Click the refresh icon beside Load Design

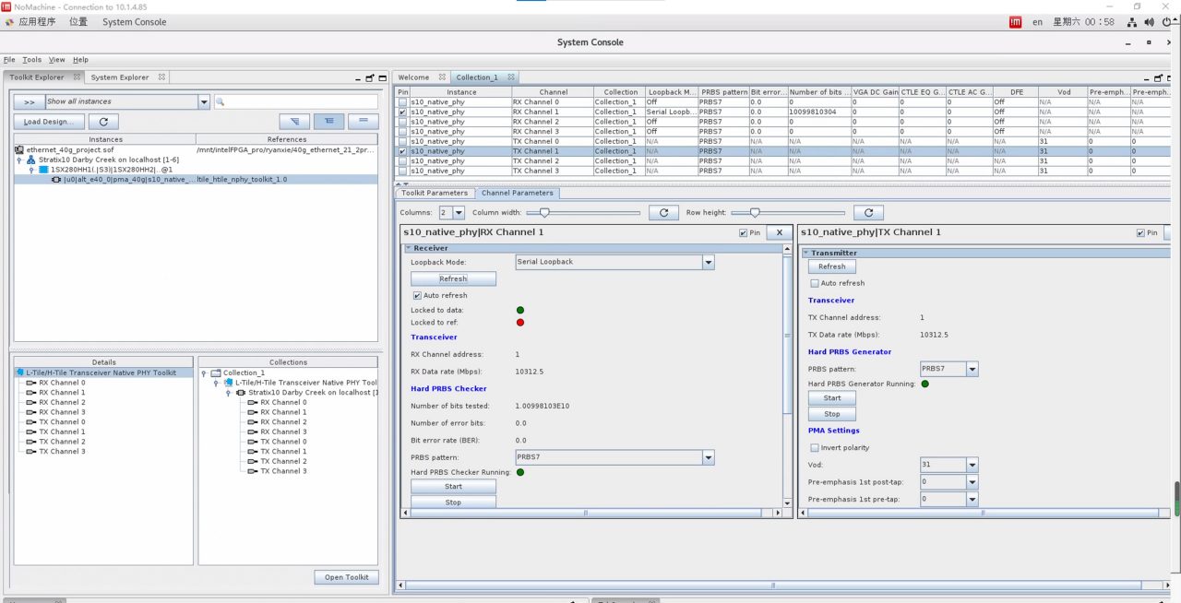(x=103, y=122)
